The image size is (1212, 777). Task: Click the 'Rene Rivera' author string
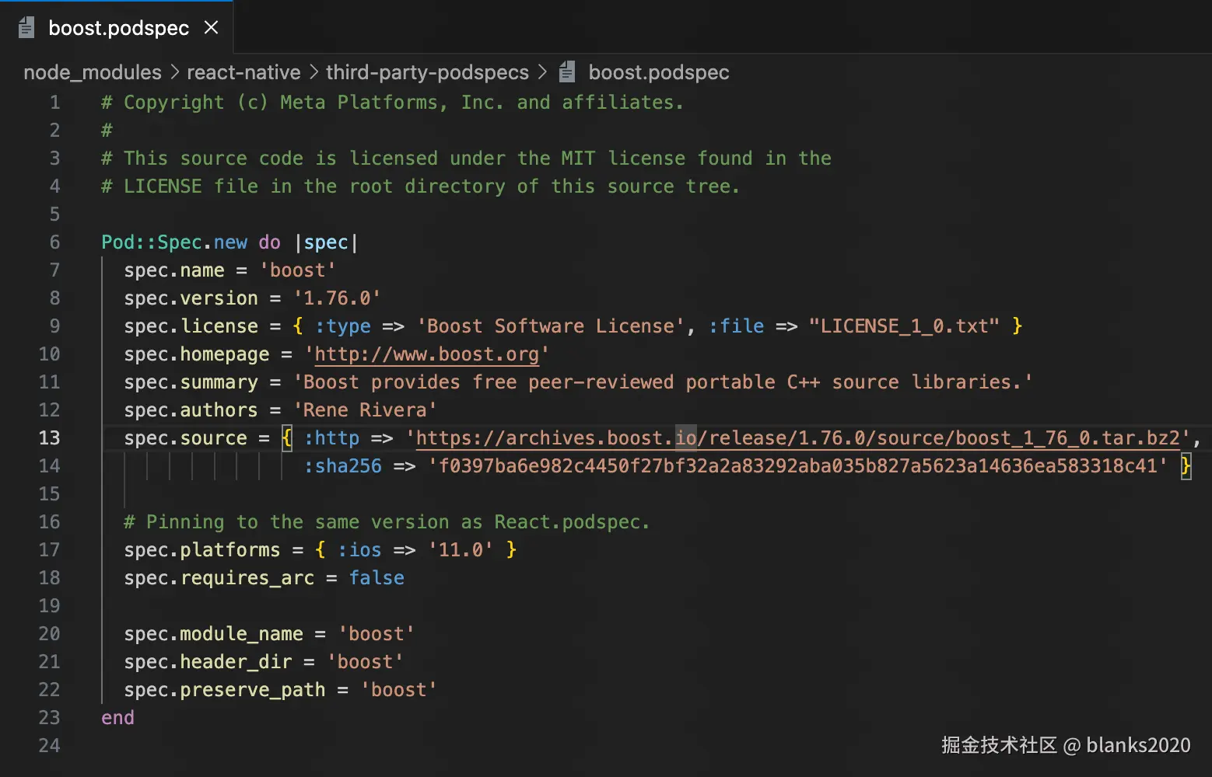coord(365,410)
